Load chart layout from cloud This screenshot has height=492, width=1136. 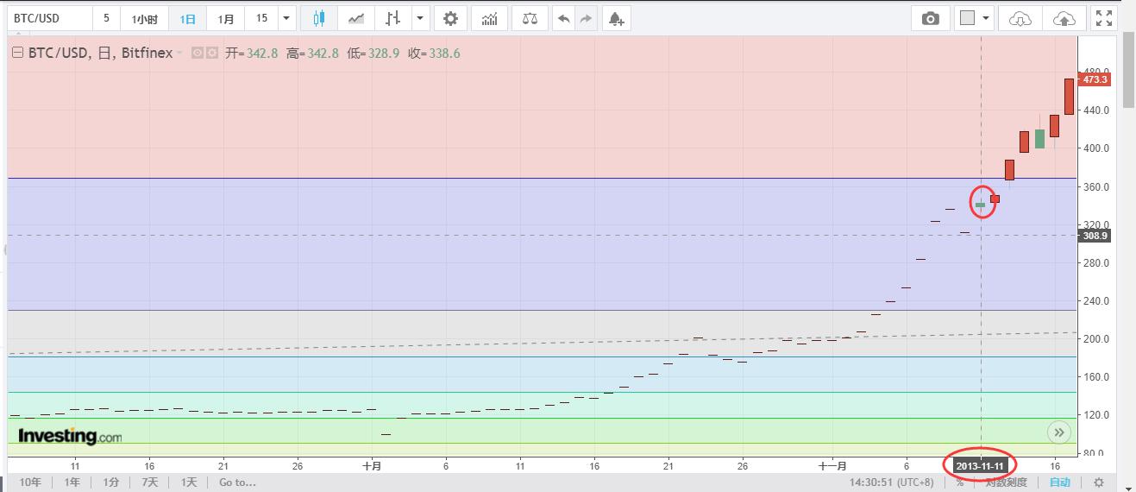(1020, 18)
